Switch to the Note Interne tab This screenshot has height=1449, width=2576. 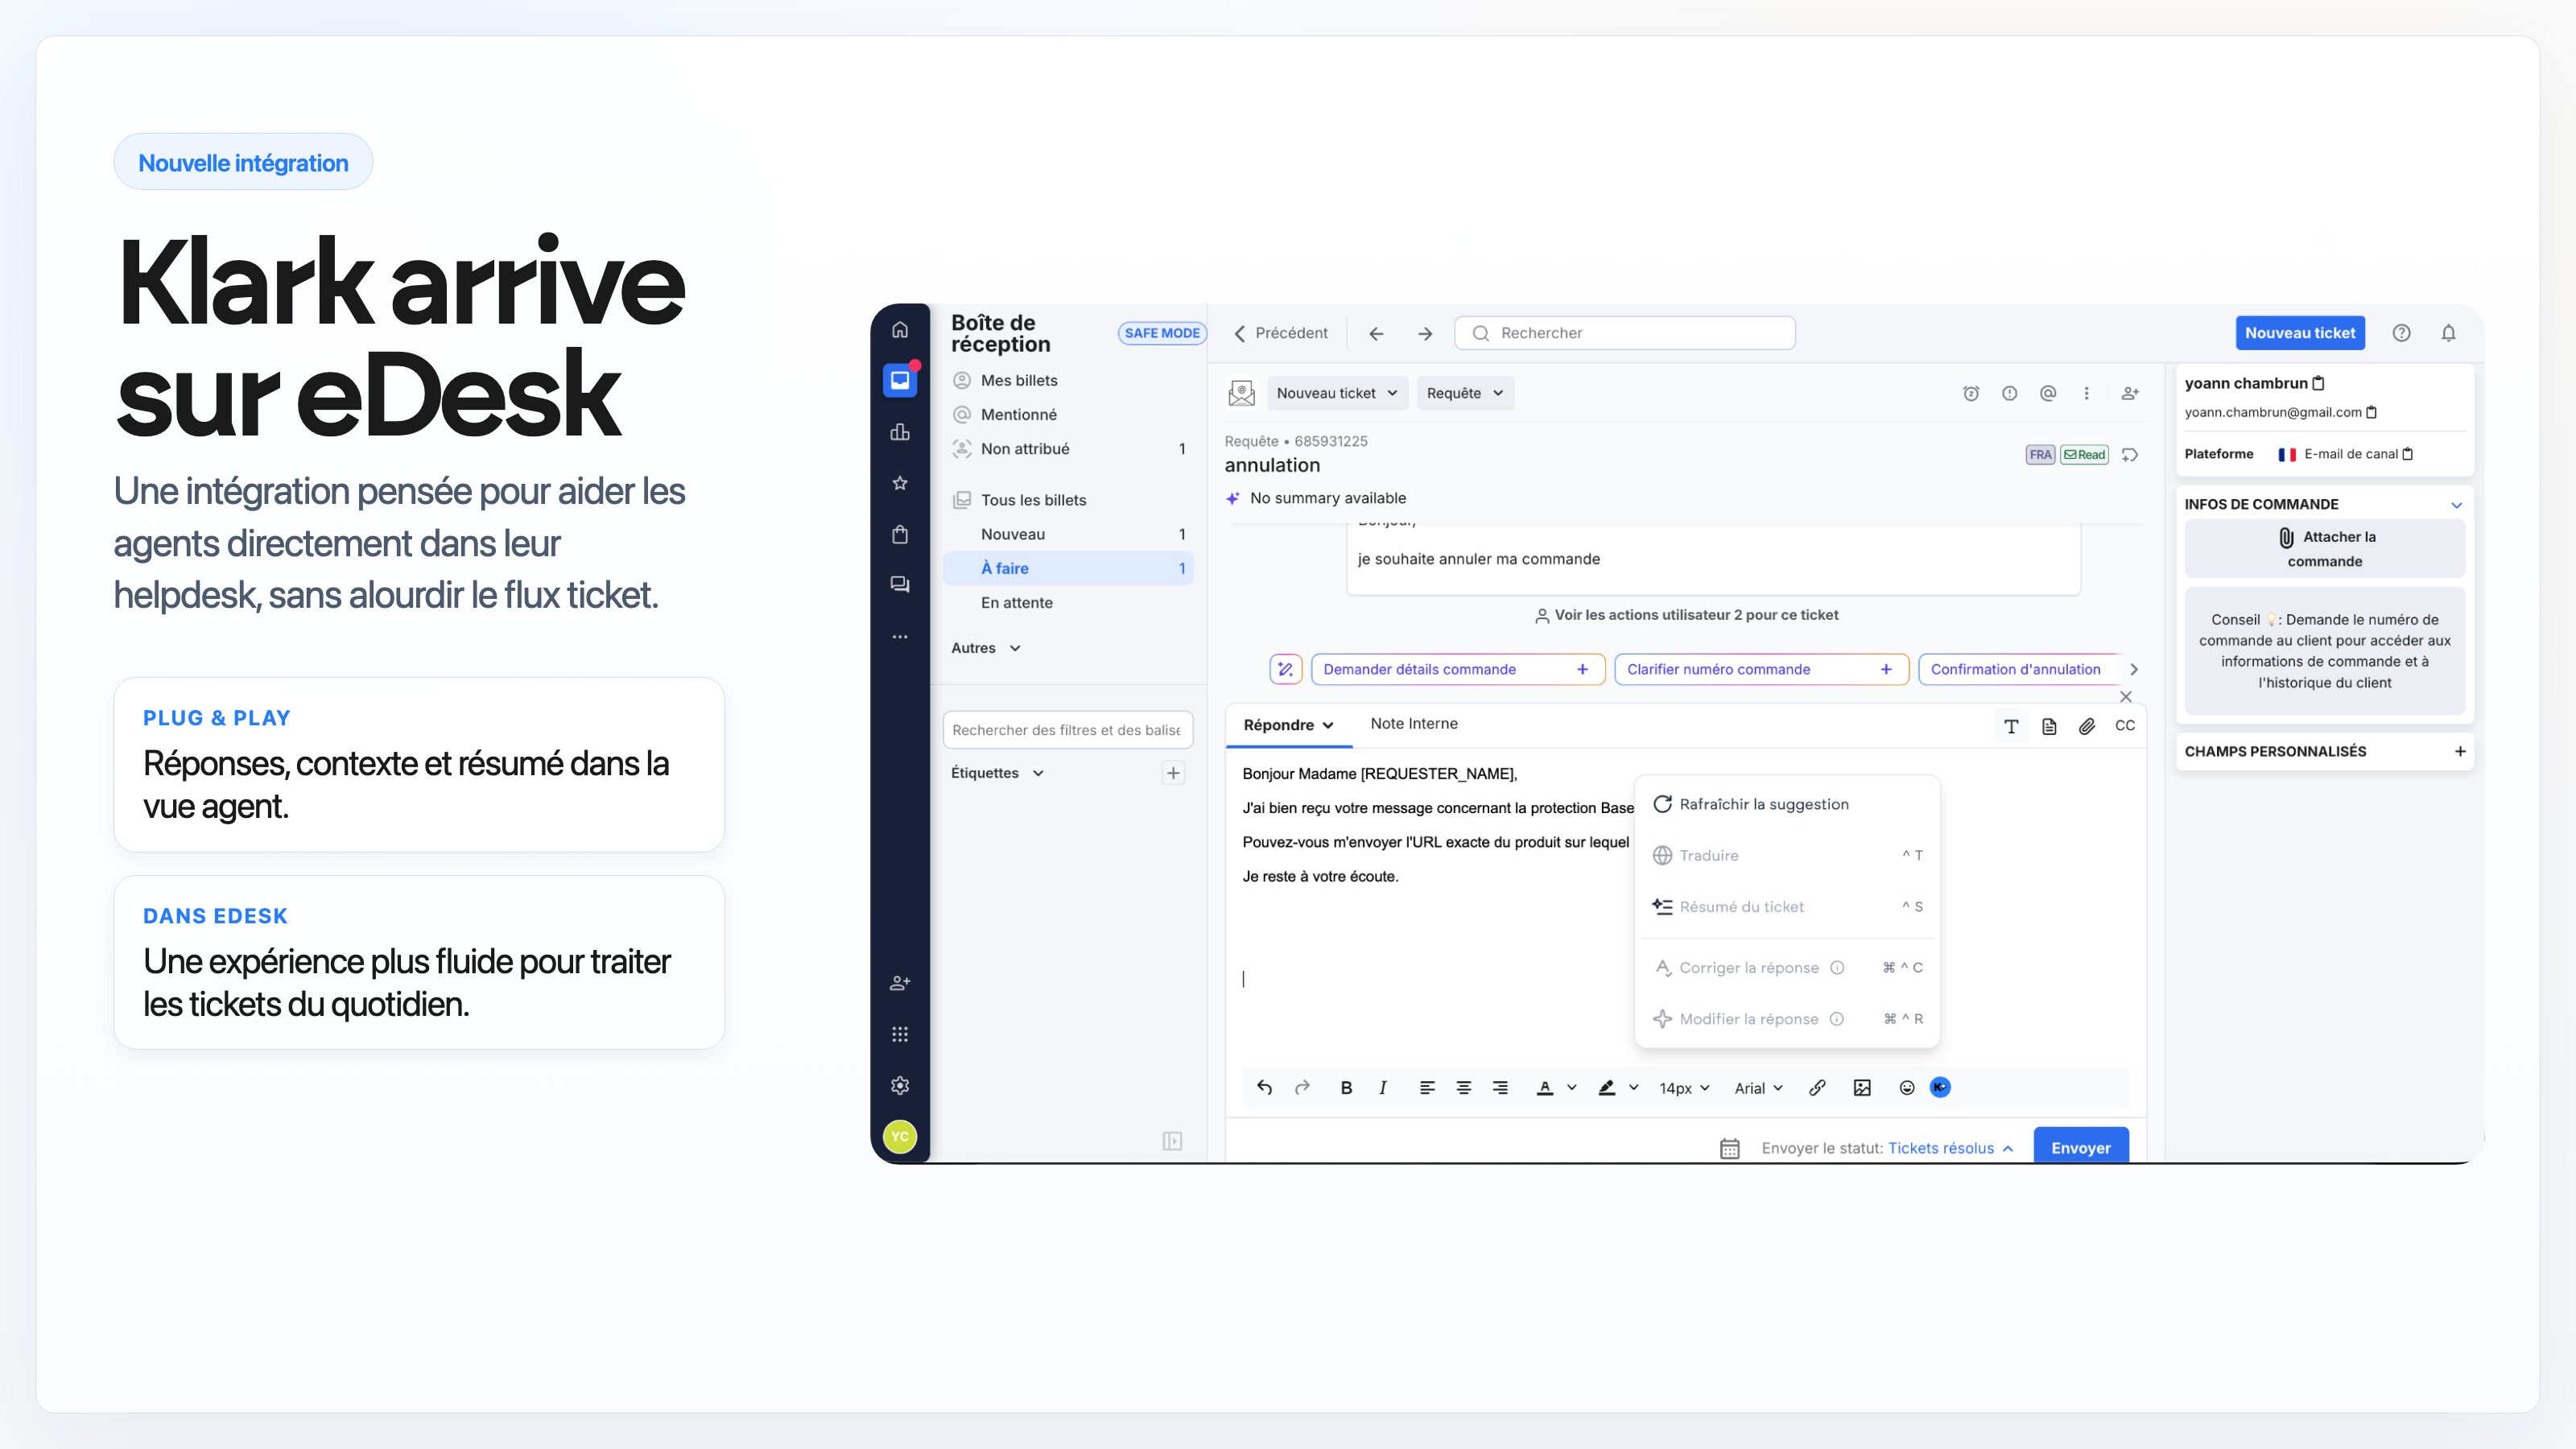tap(1413, 723)
